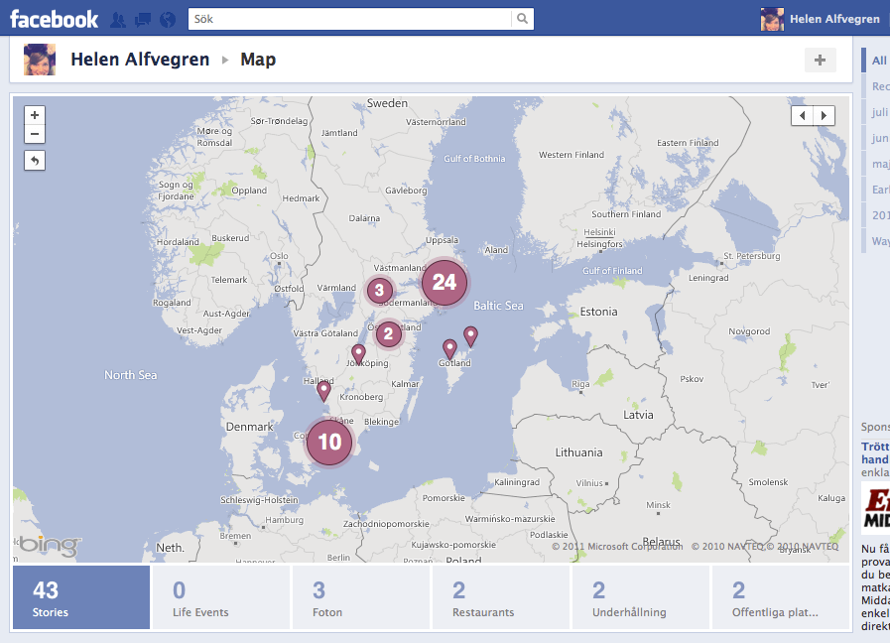Click the search magnifier button

(x=522, y=19)
